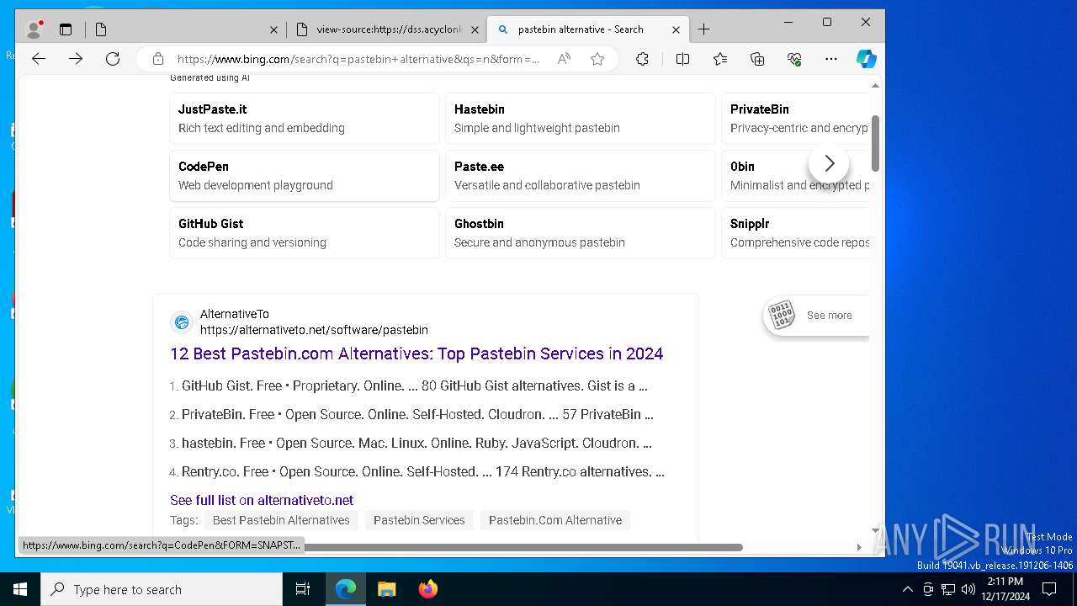The height and width of the screenshot is (606, 1077).
Task: Open the tab actions menu icon
Action: click(x=66, y=29)
